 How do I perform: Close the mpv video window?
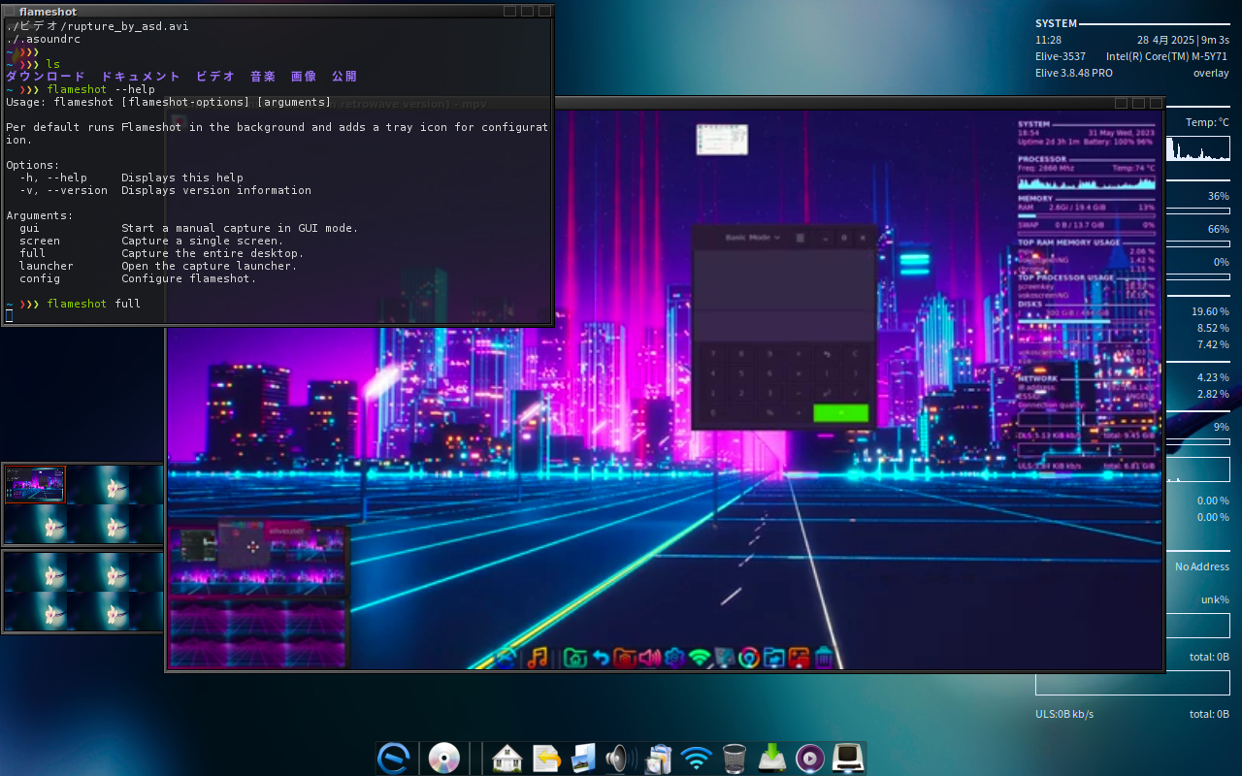[x=1156, y=103]
